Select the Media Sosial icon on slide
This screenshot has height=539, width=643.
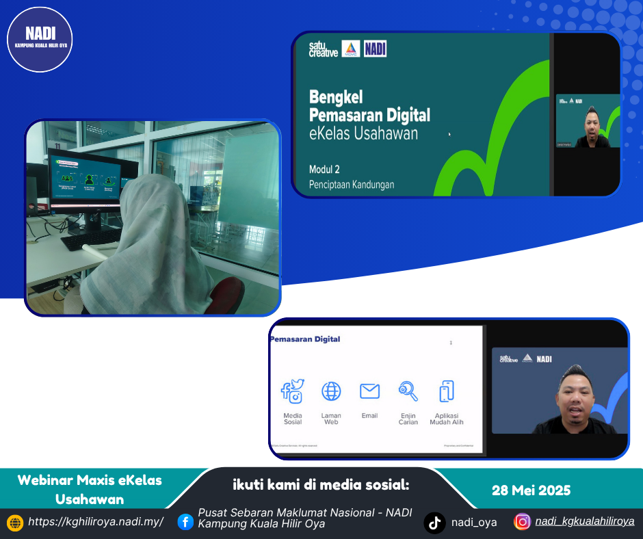(292, 391)
